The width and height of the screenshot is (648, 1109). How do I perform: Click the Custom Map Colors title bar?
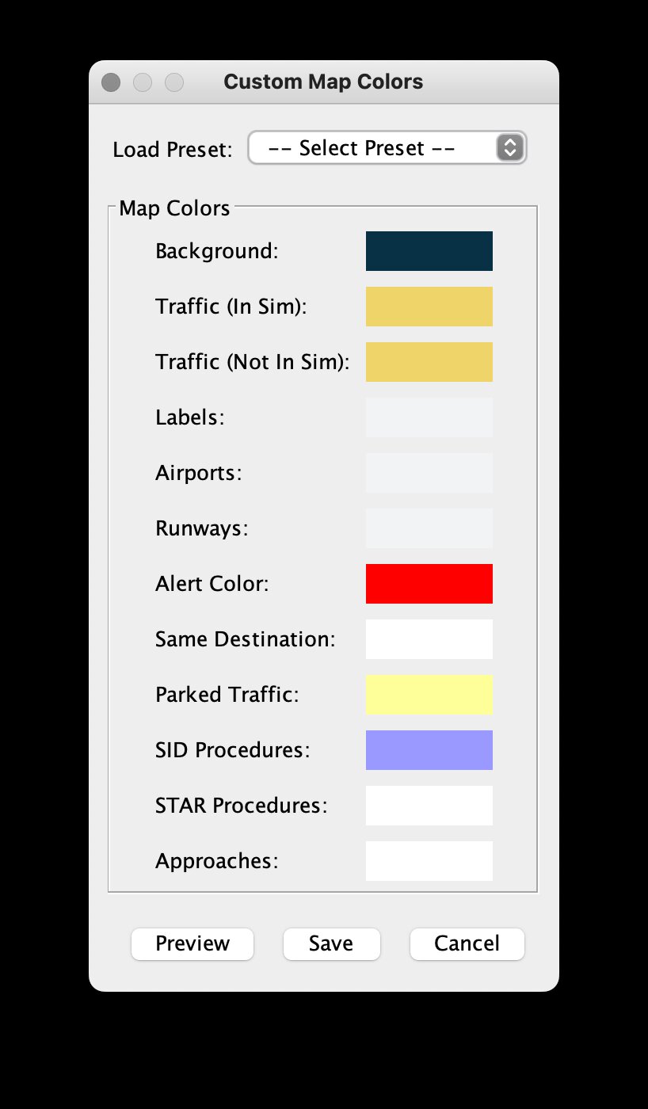click(323, 82)
